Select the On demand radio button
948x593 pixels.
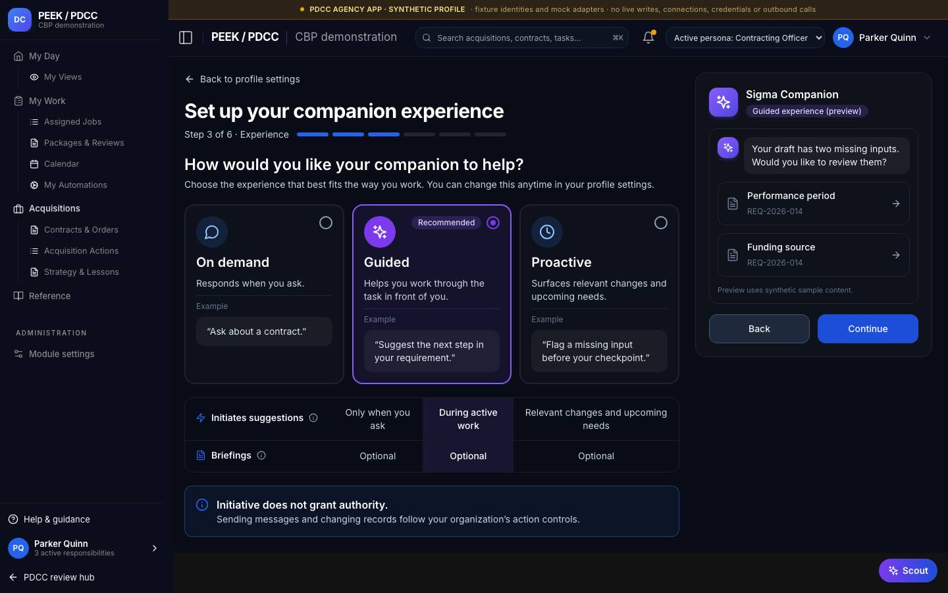(326, 223)
